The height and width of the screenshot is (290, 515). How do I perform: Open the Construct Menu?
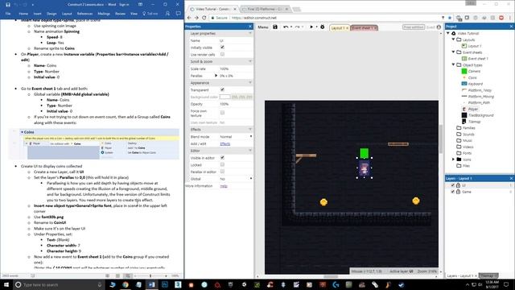click(263, 27)
